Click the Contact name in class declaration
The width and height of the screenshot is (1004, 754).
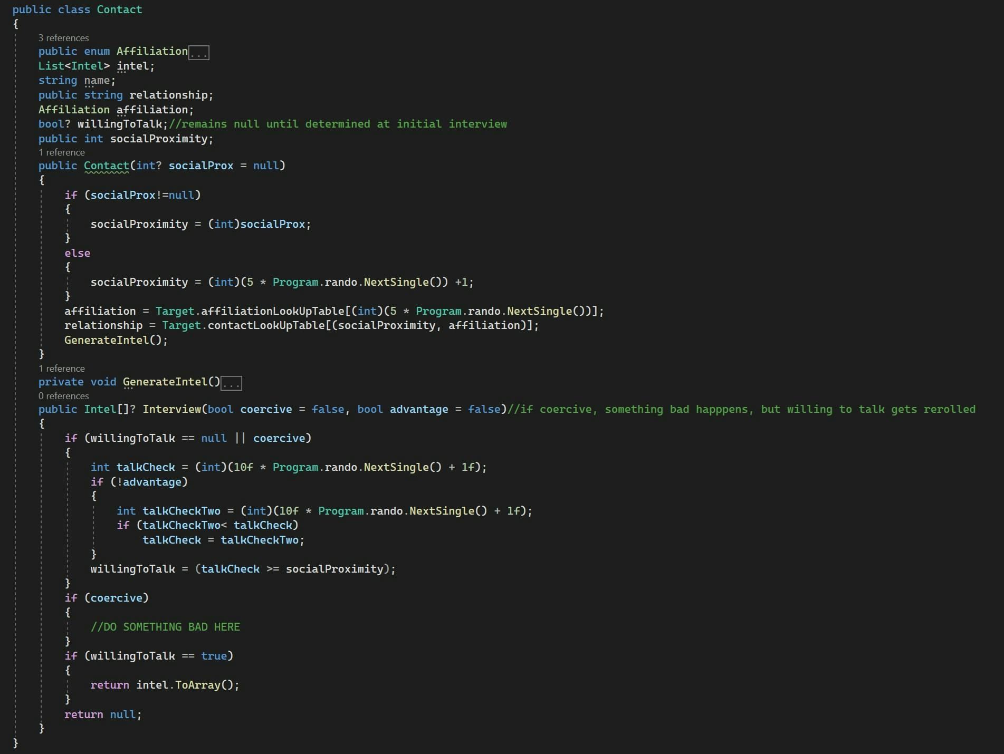coord(119,9)
